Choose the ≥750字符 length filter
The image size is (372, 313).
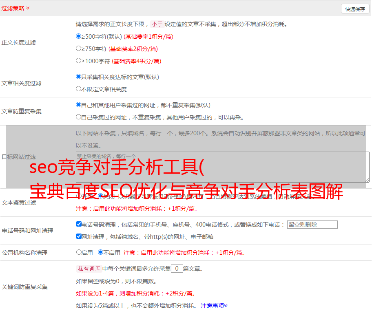(x=79, y=48)
